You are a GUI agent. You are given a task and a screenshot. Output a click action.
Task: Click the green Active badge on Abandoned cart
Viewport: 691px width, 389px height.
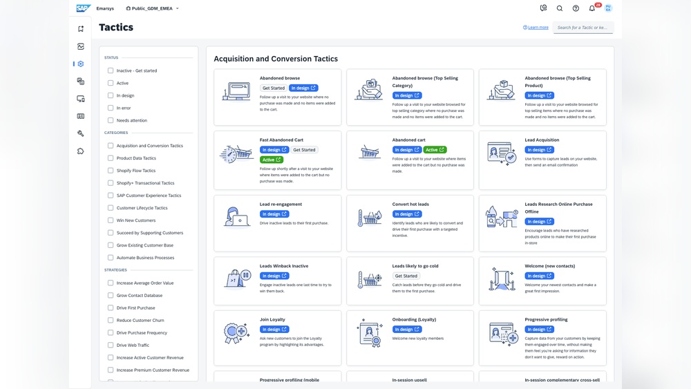pos(435,150)
